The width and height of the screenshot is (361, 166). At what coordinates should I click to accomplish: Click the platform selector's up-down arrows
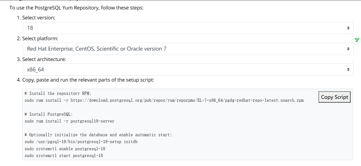click(x=348, y=49)
